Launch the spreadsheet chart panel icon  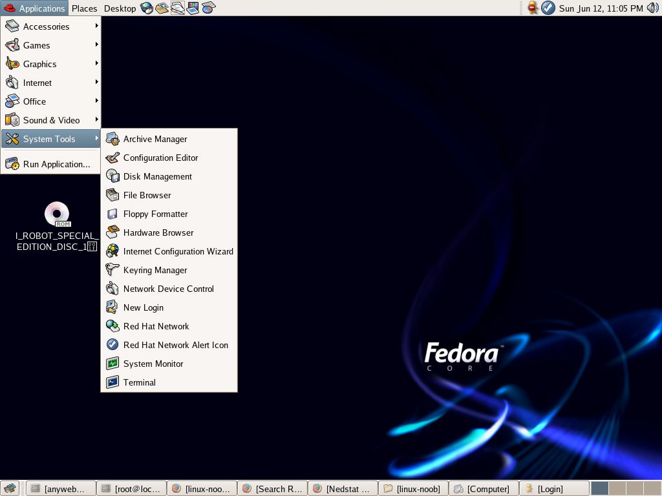click(209, 8)
